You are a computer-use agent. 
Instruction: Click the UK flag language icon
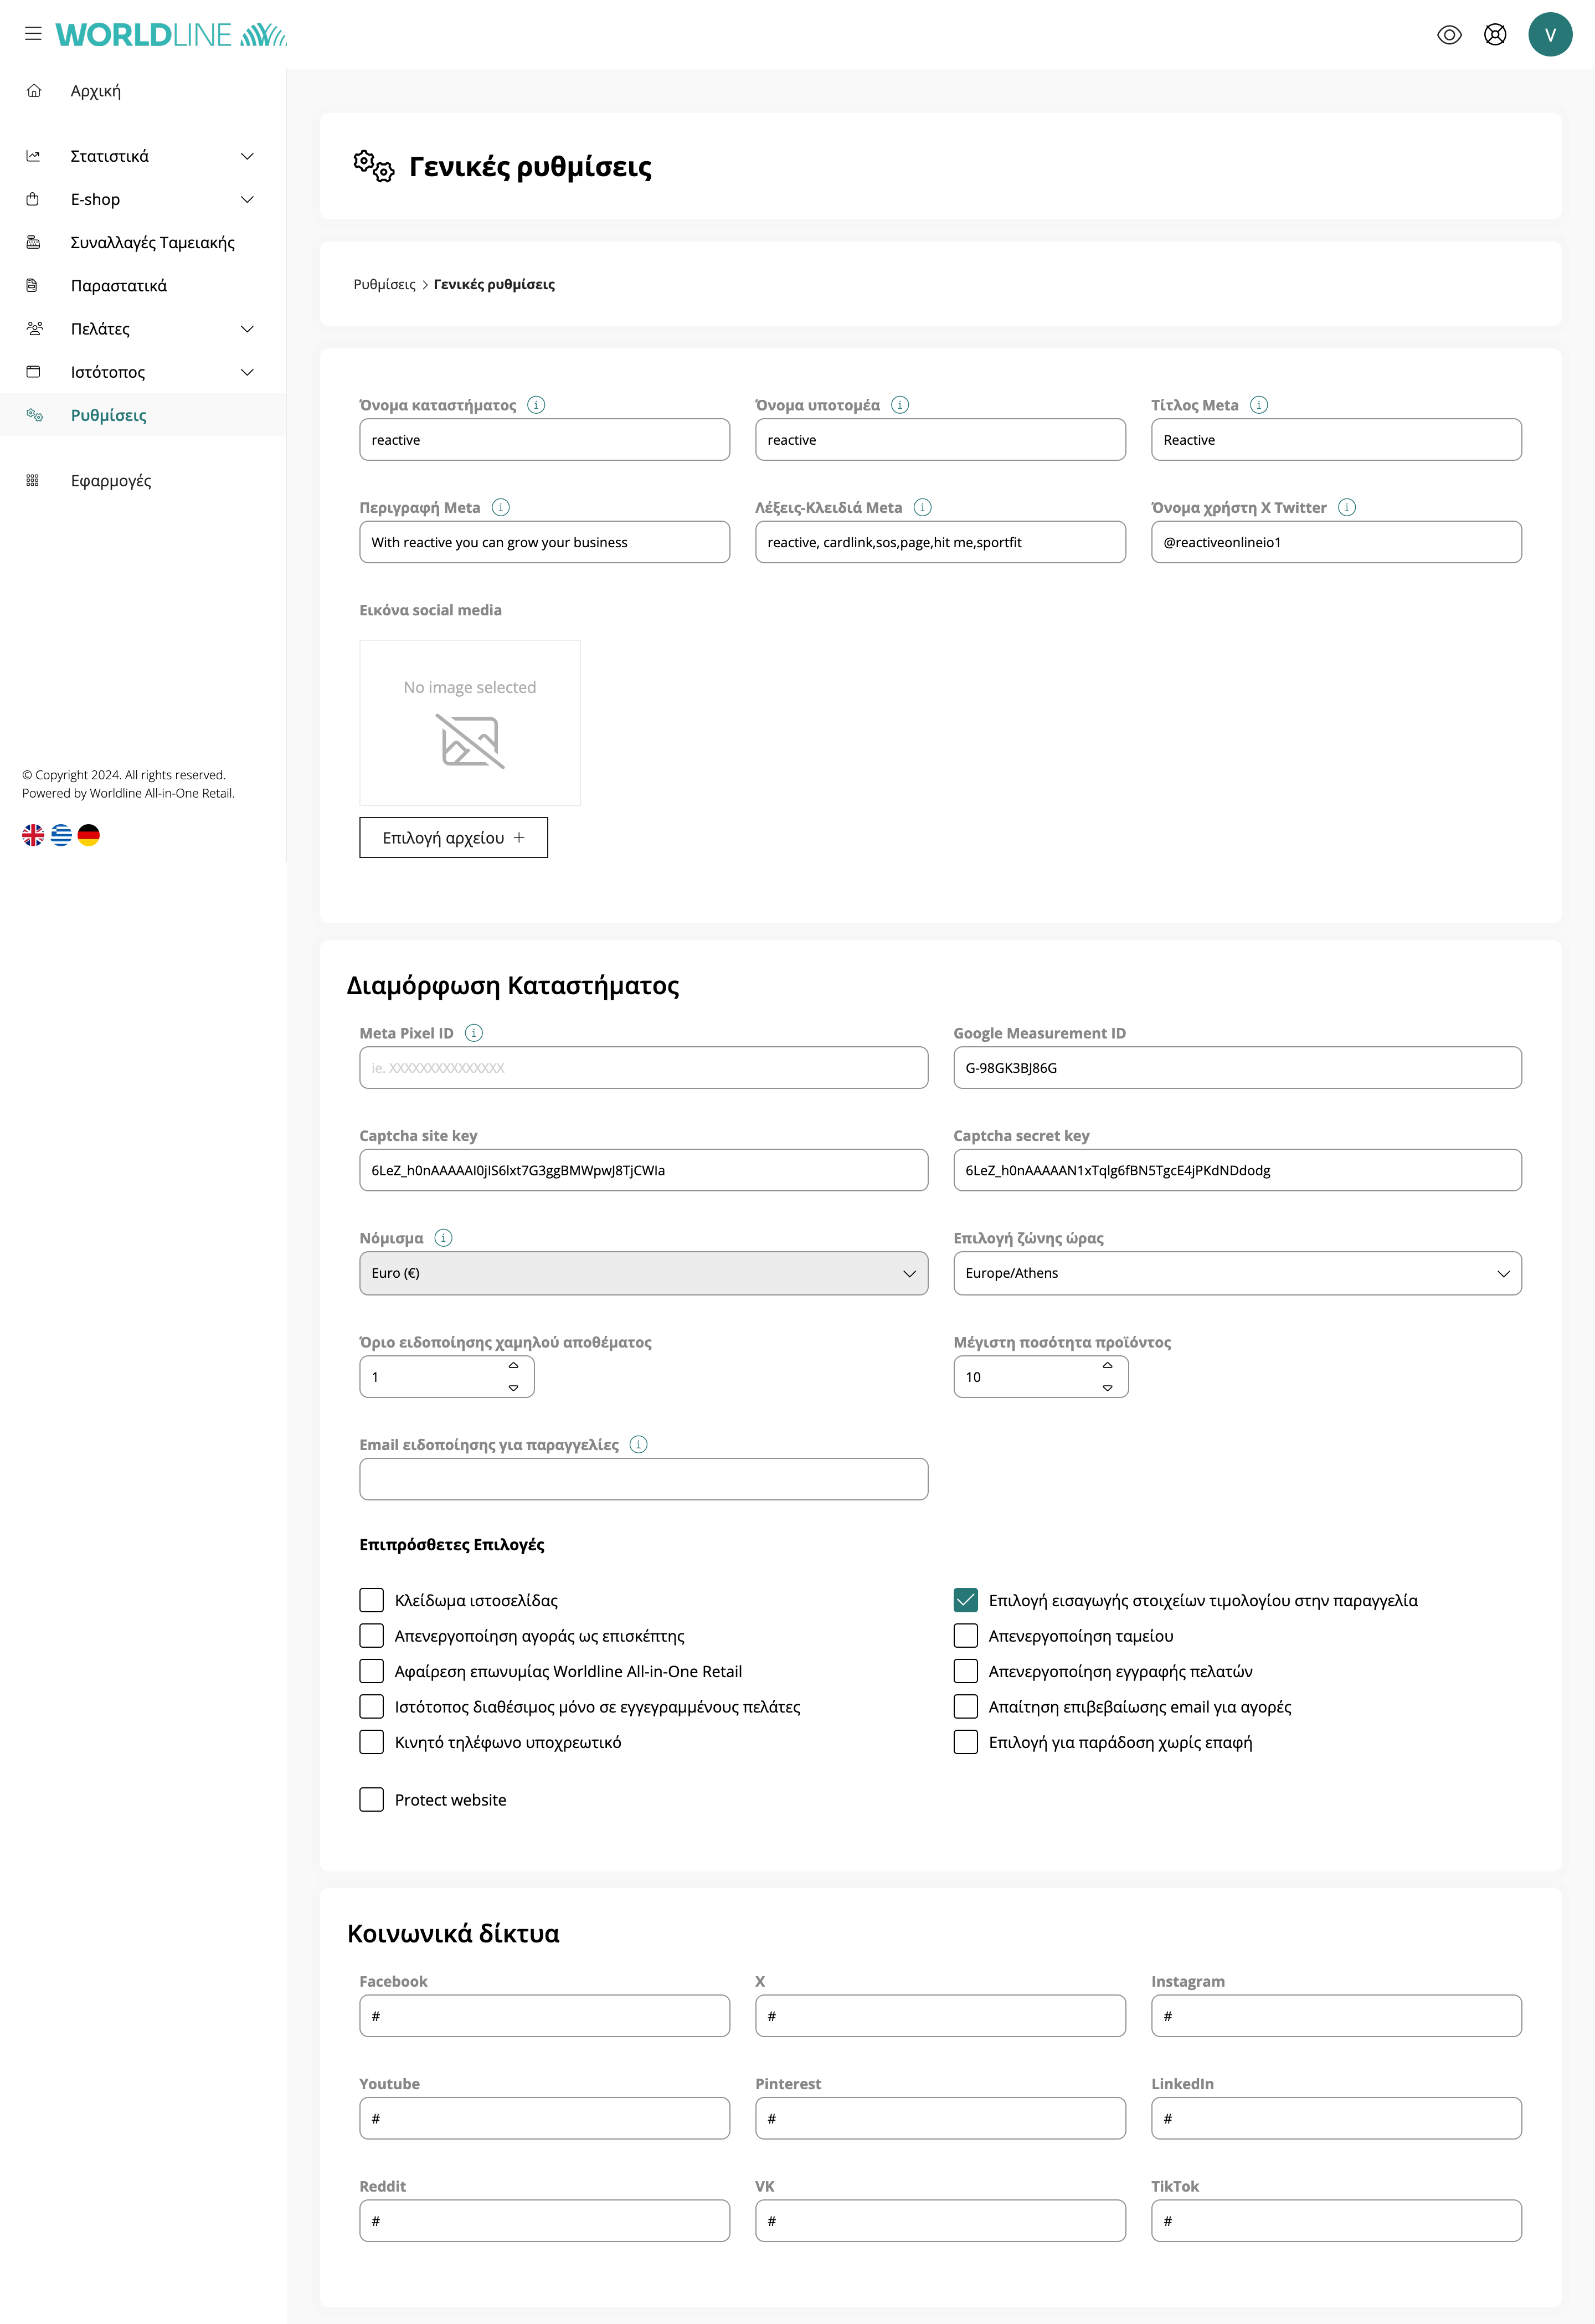point(33,835)
